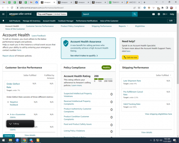Reload the current page
Screen dimensions: 179x143
[12, 8]
